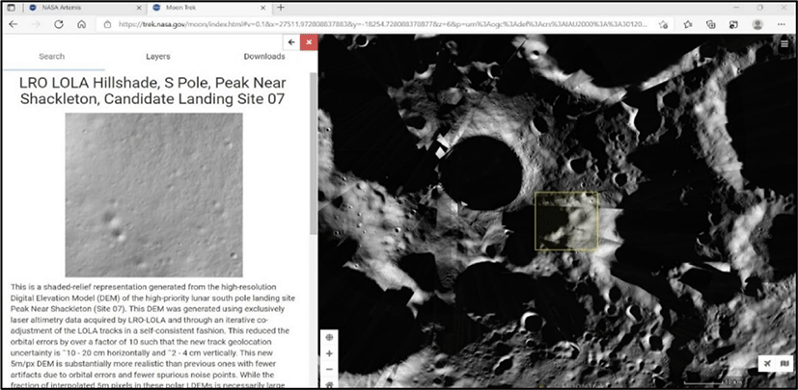Screen dimensions: 798x390
Task: Click the map projection globe icon
Action: point(329,337)
